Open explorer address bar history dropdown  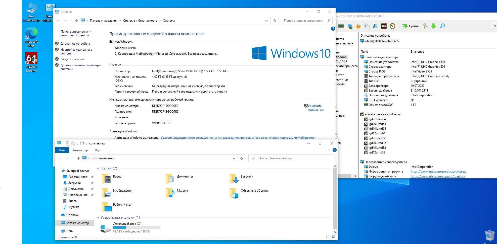click(x=234, y=158)
